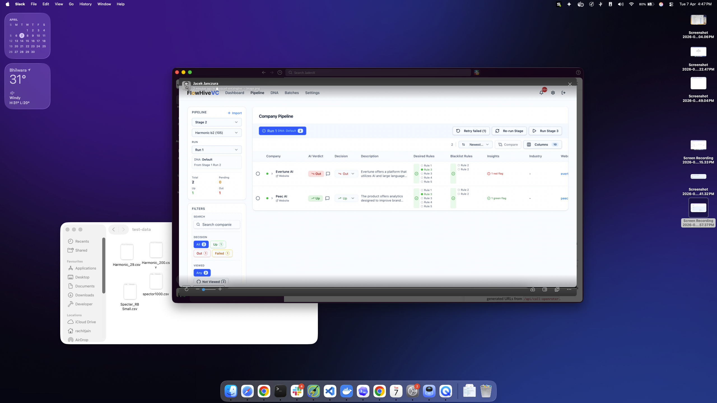Click the Run Stage 3 button
Screen dimensions: 717x403
pos(545,131)
